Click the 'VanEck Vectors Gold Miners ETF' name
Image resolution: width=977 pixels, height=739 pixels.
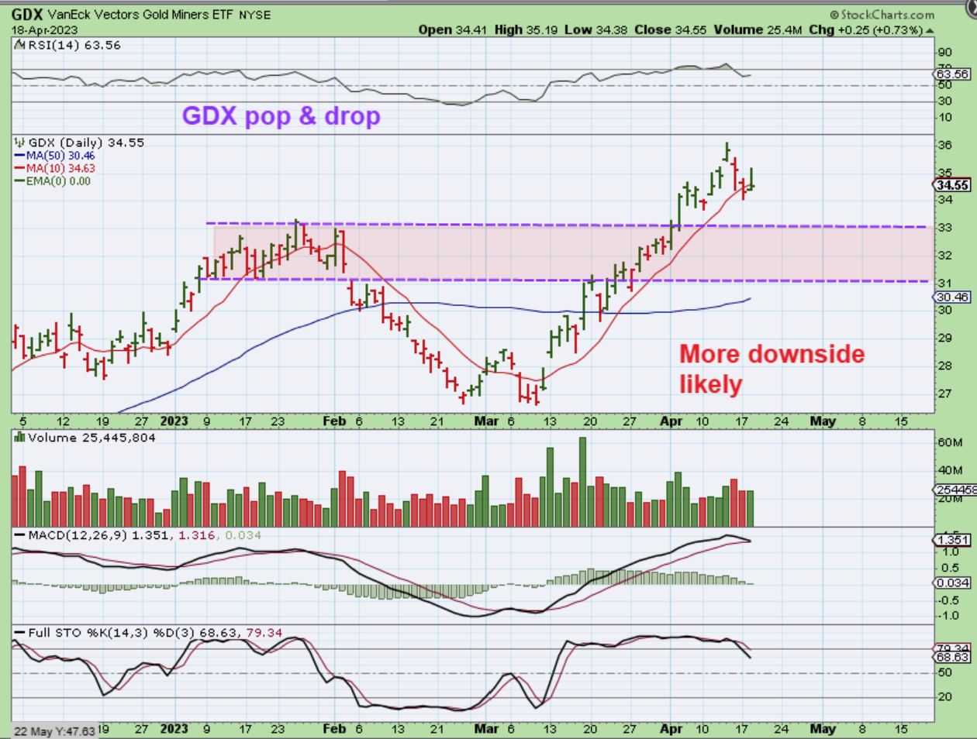(140, 15)
